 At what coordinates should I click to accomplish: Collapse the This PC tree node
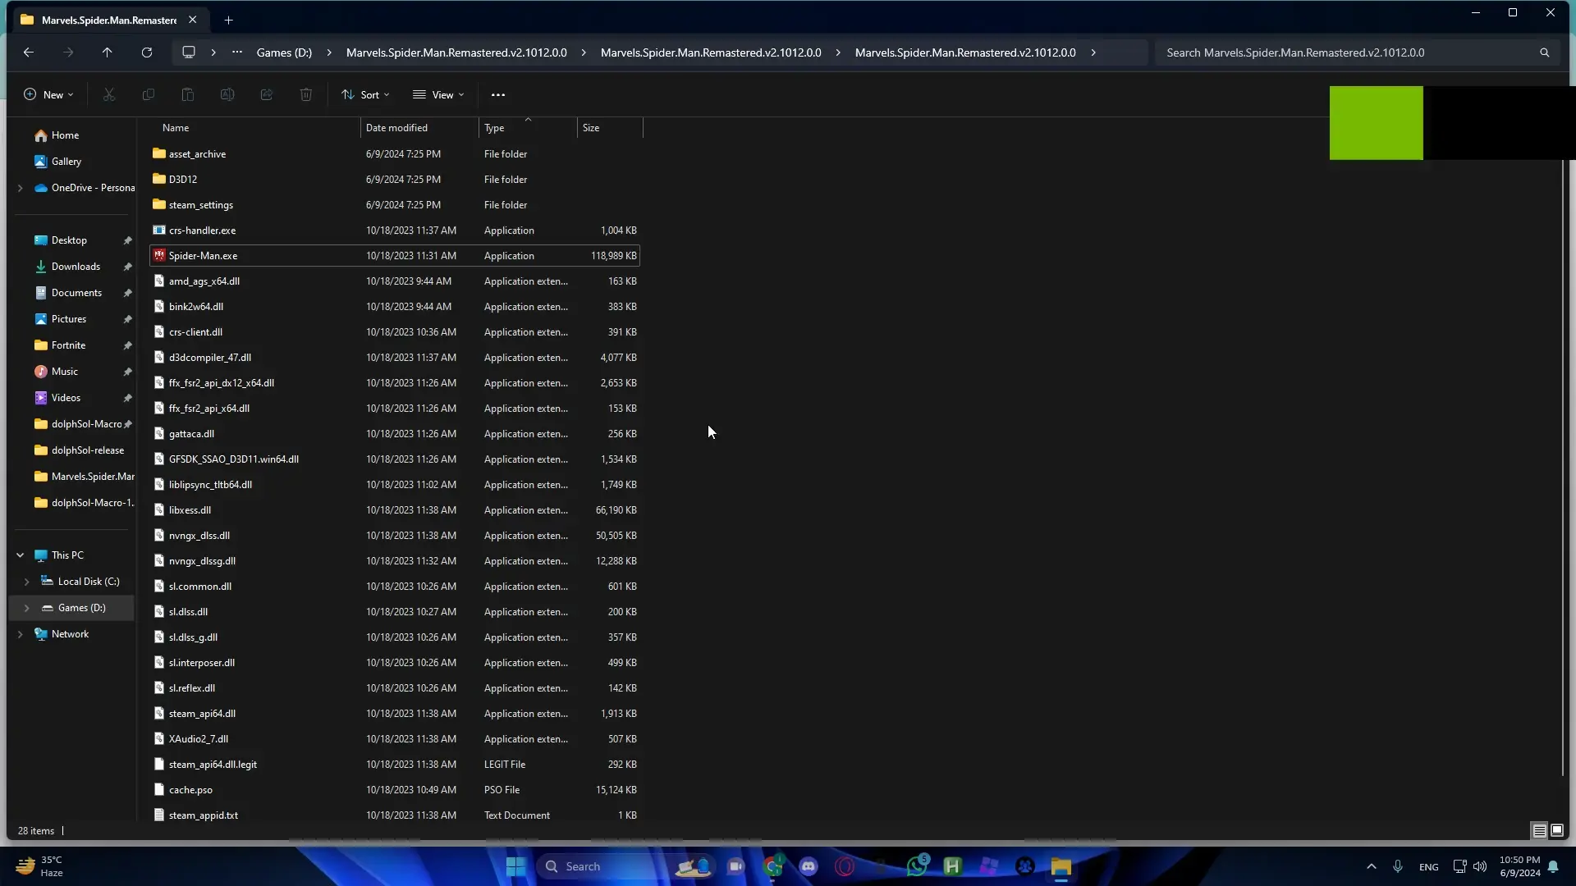20,555
